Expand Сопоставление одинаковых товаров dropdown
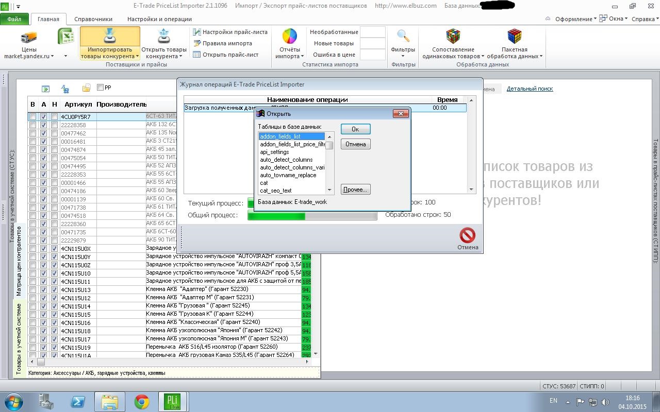This screenshot has height=412, width=660. pos(483,56)
